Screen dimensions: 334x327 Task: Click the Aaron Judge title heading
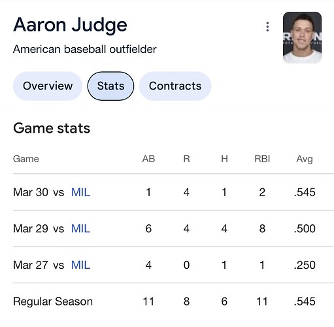[x=70, y=26]
